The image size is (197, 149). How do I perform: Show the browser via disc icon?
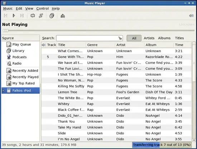(x=52, y=16)
